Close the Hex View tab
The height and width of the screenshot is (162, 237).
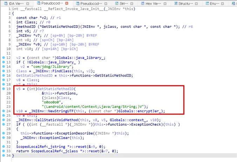pos(165,3)
